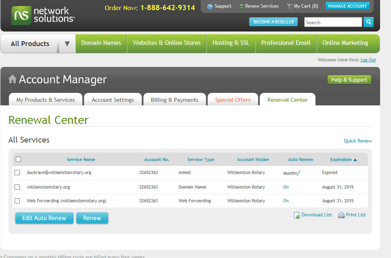391x258 pixels.
Task: Open Websites & Online Stores menu
Action: pos(167,43)
